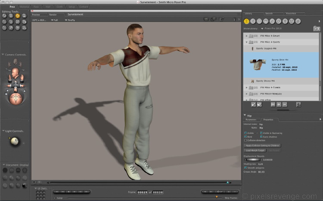
Task: Open the Props library category
Action: point(279,21)
